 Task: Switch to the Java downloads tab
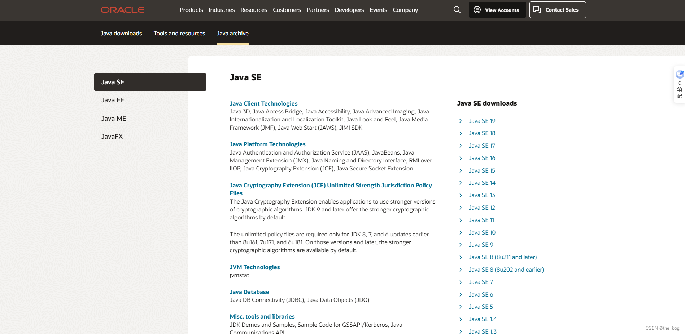pyautogui.click(x=121, y=33)
